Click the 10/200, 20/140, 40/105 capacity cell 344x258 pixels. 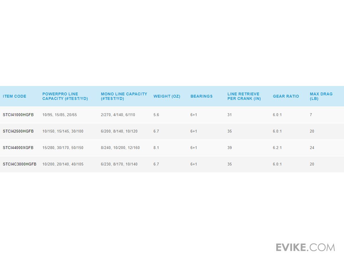click(63, 164)
